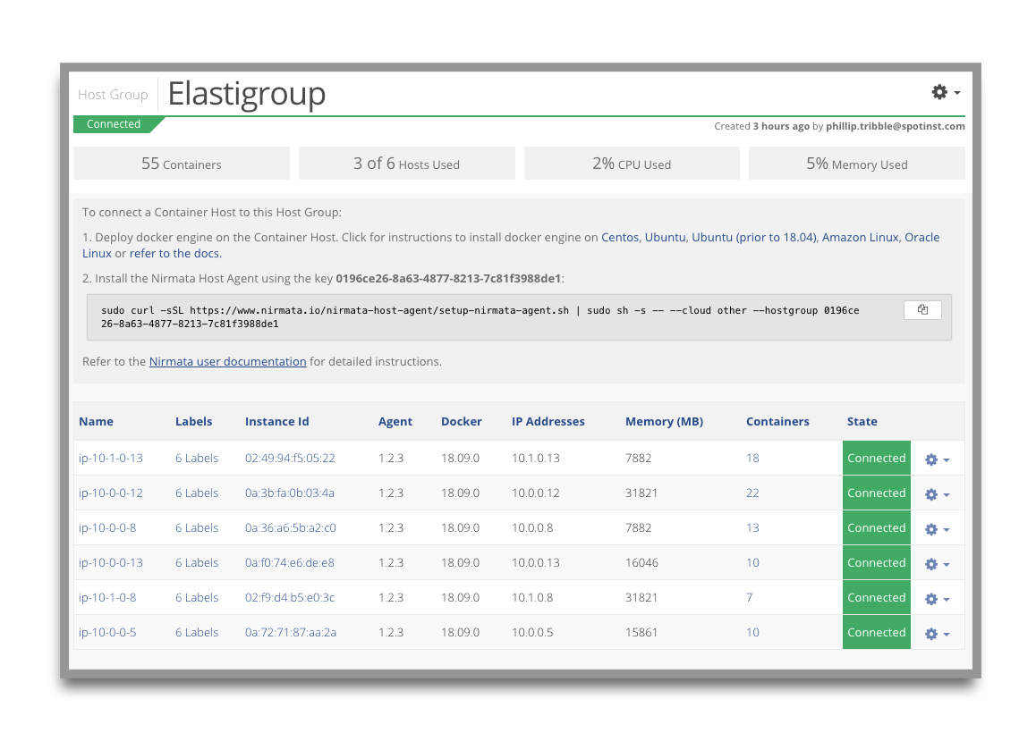Open the Centos docker install instructions

pos(620,237)
